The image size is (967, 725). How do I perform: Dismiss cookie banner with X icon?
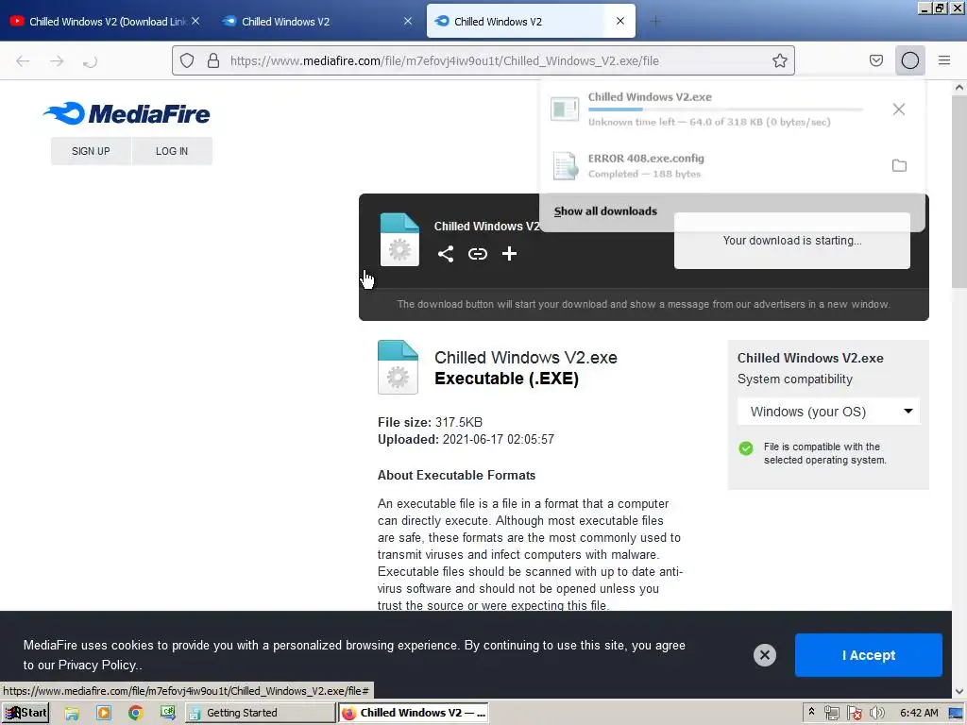click(765, 655)
